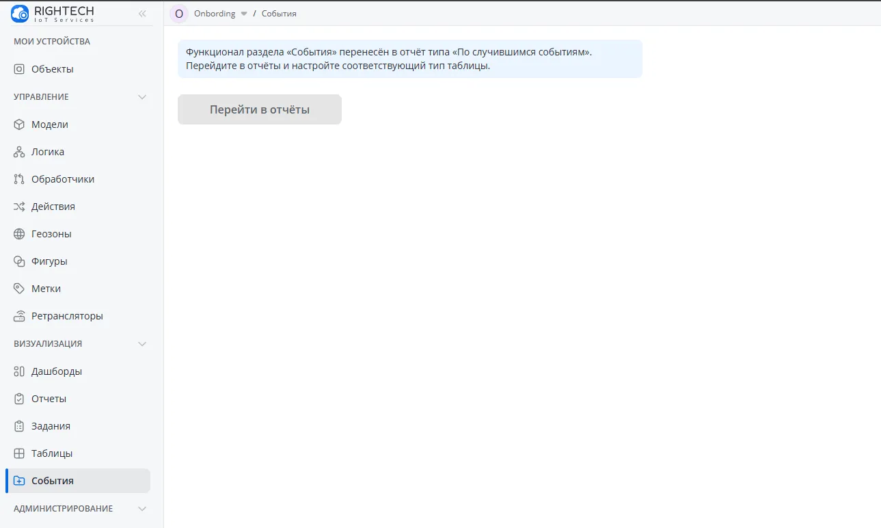881x528 pixels.
Task: Collapse the УПРАВЛЕНИЕ section chevron
Action: coord(142,97)
